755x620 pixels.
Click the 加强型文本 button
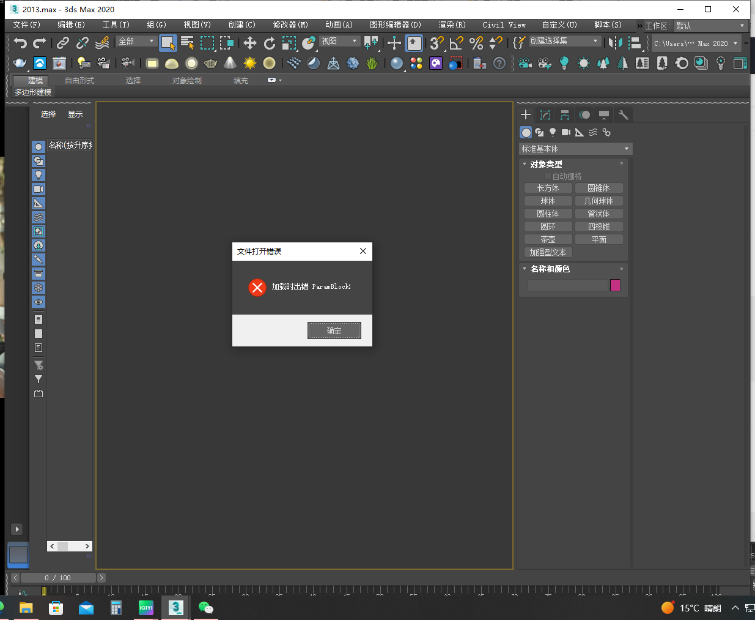[548, 252]
